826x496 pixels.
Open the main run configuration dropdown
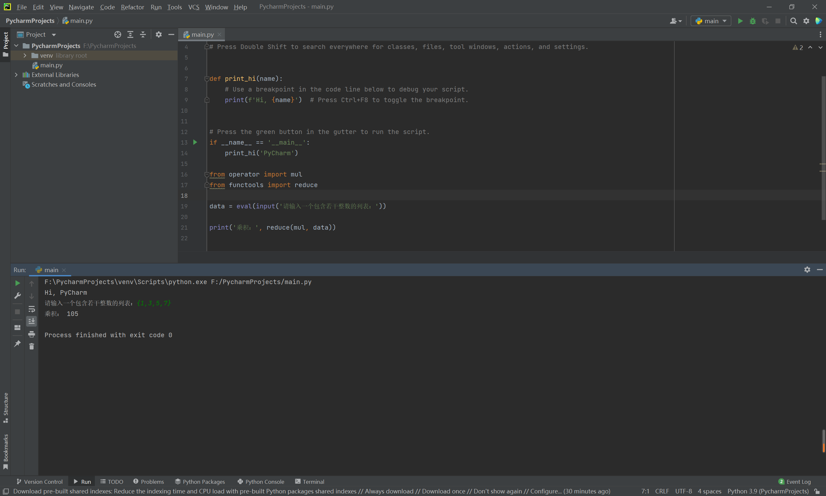(x=710, y=21)
